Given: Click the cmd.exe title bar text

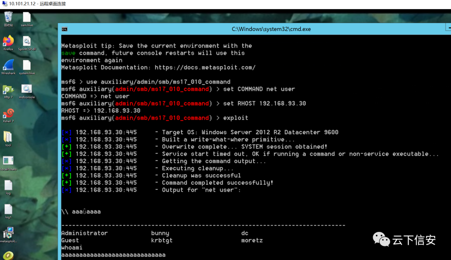Looking at the screenshot, I should point(271,29).
